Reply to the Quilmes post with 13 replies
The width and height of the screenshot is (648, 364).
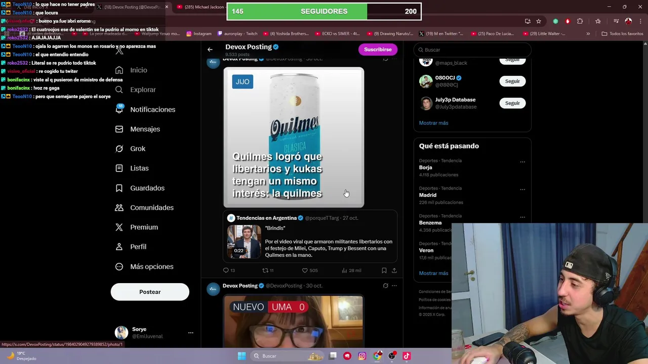click(229, 270)
